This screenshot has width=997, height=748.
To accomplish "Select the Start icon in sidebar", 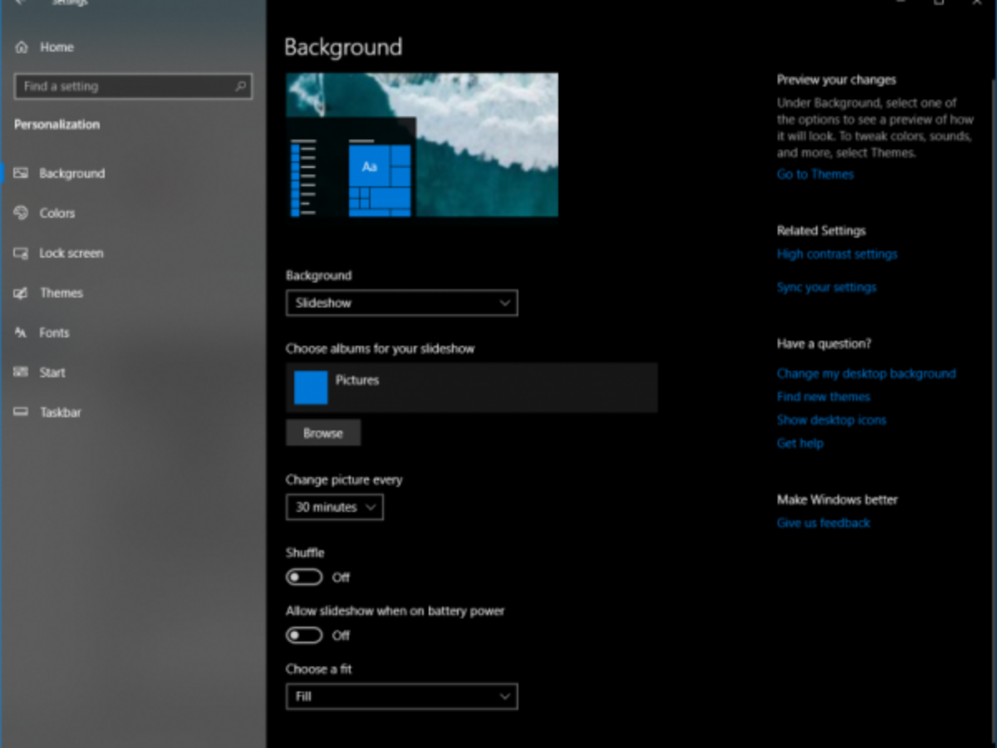I will pos(22,373).
